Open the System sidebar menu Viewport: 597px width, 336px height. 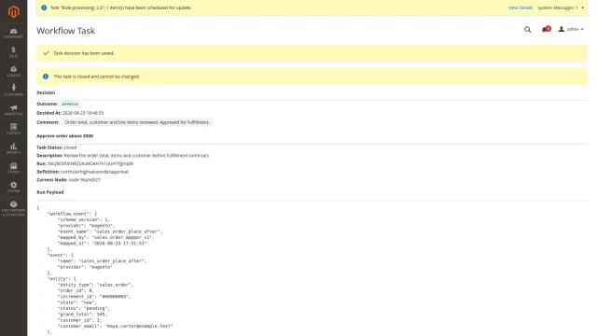(13, 187)
